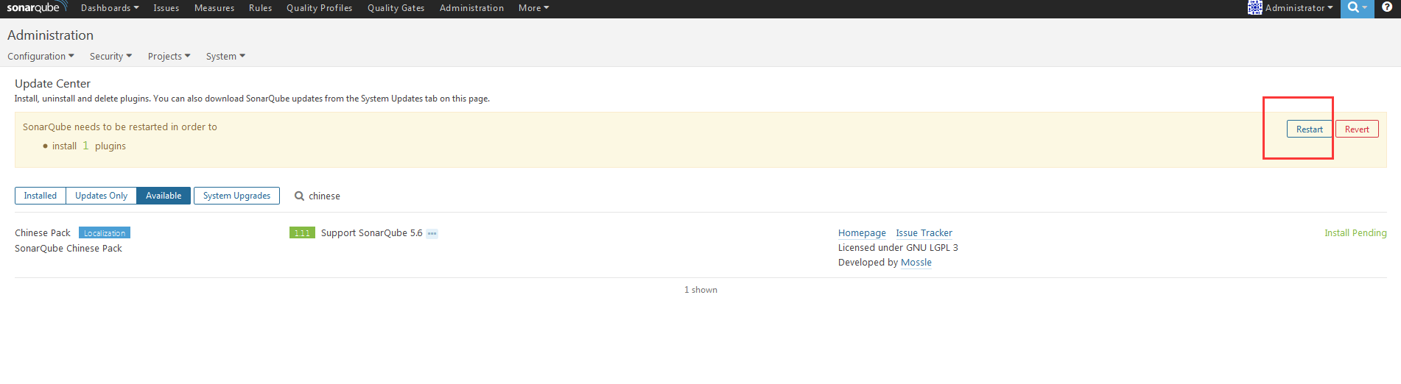
Task: Click the plugin search magnifier icon
Action: [299, 196]
